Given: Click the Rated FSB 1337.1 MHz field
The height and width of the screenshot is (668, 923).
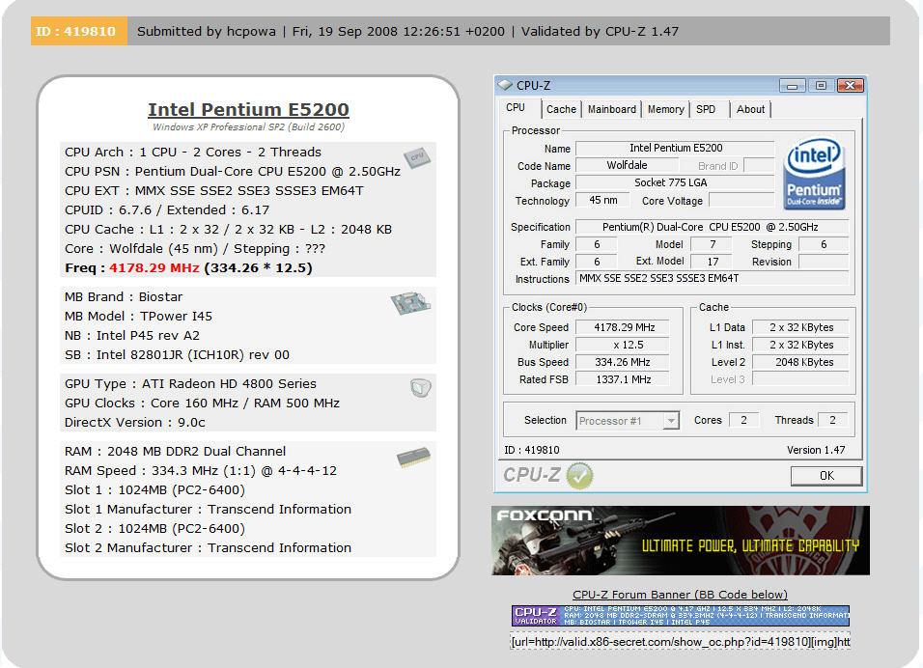Looking at the screenshot, I should tap(623, 379).
